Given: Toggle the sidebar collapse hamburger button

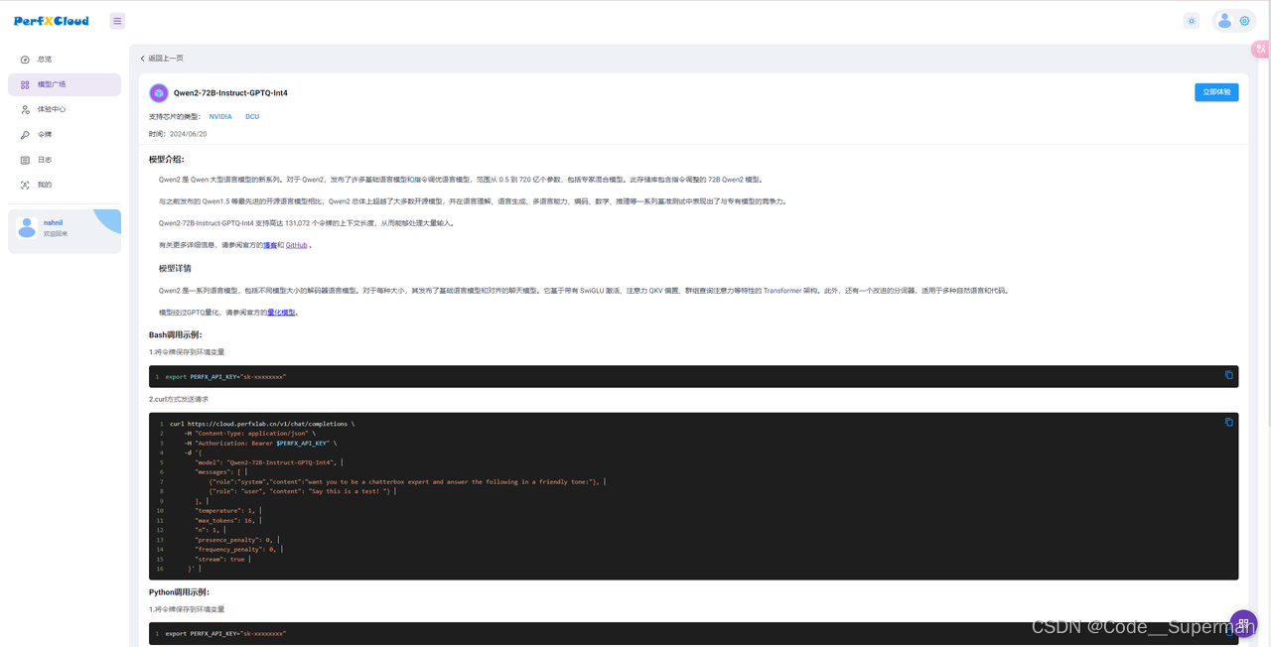Looking at the screenshot, I should tap(117, 21).
